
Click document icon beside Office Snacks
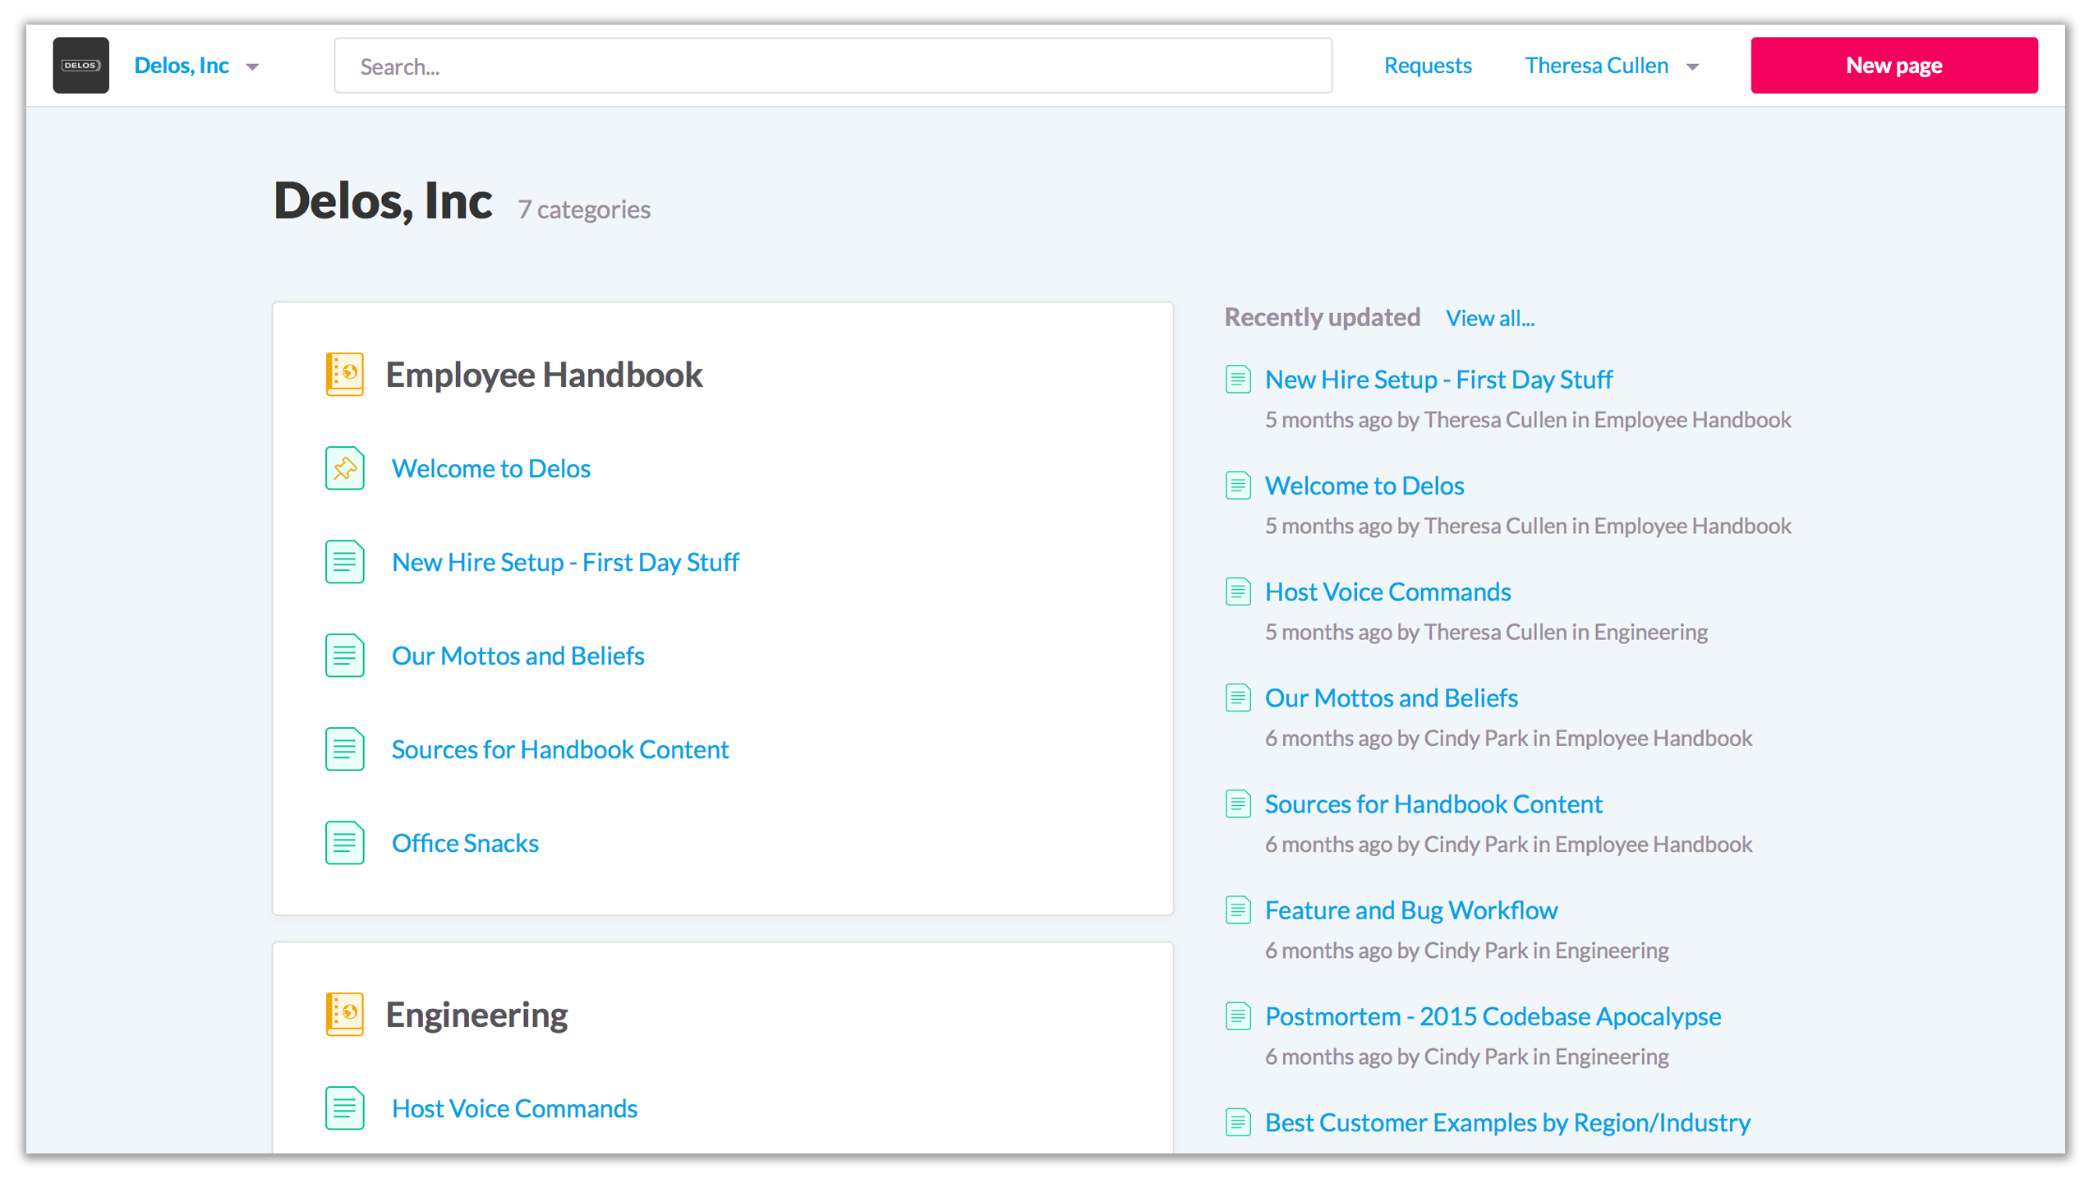tap(345, 843)
